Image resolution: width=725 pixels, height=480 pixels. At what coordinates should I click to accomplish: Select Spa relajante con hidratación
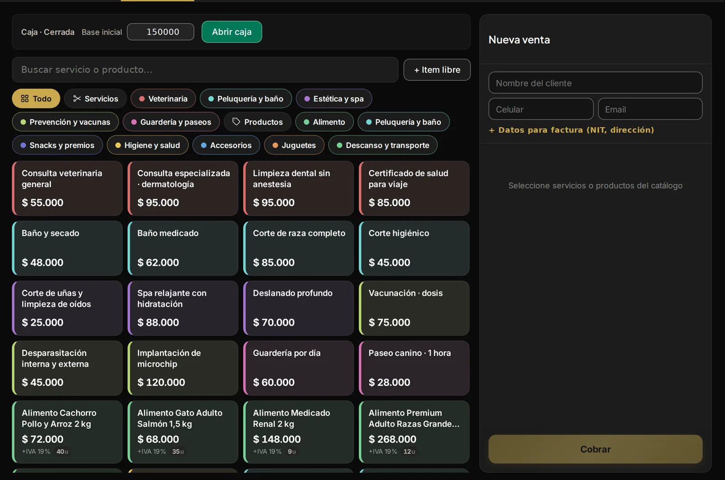pyautogui.click(x=183, y=308)
